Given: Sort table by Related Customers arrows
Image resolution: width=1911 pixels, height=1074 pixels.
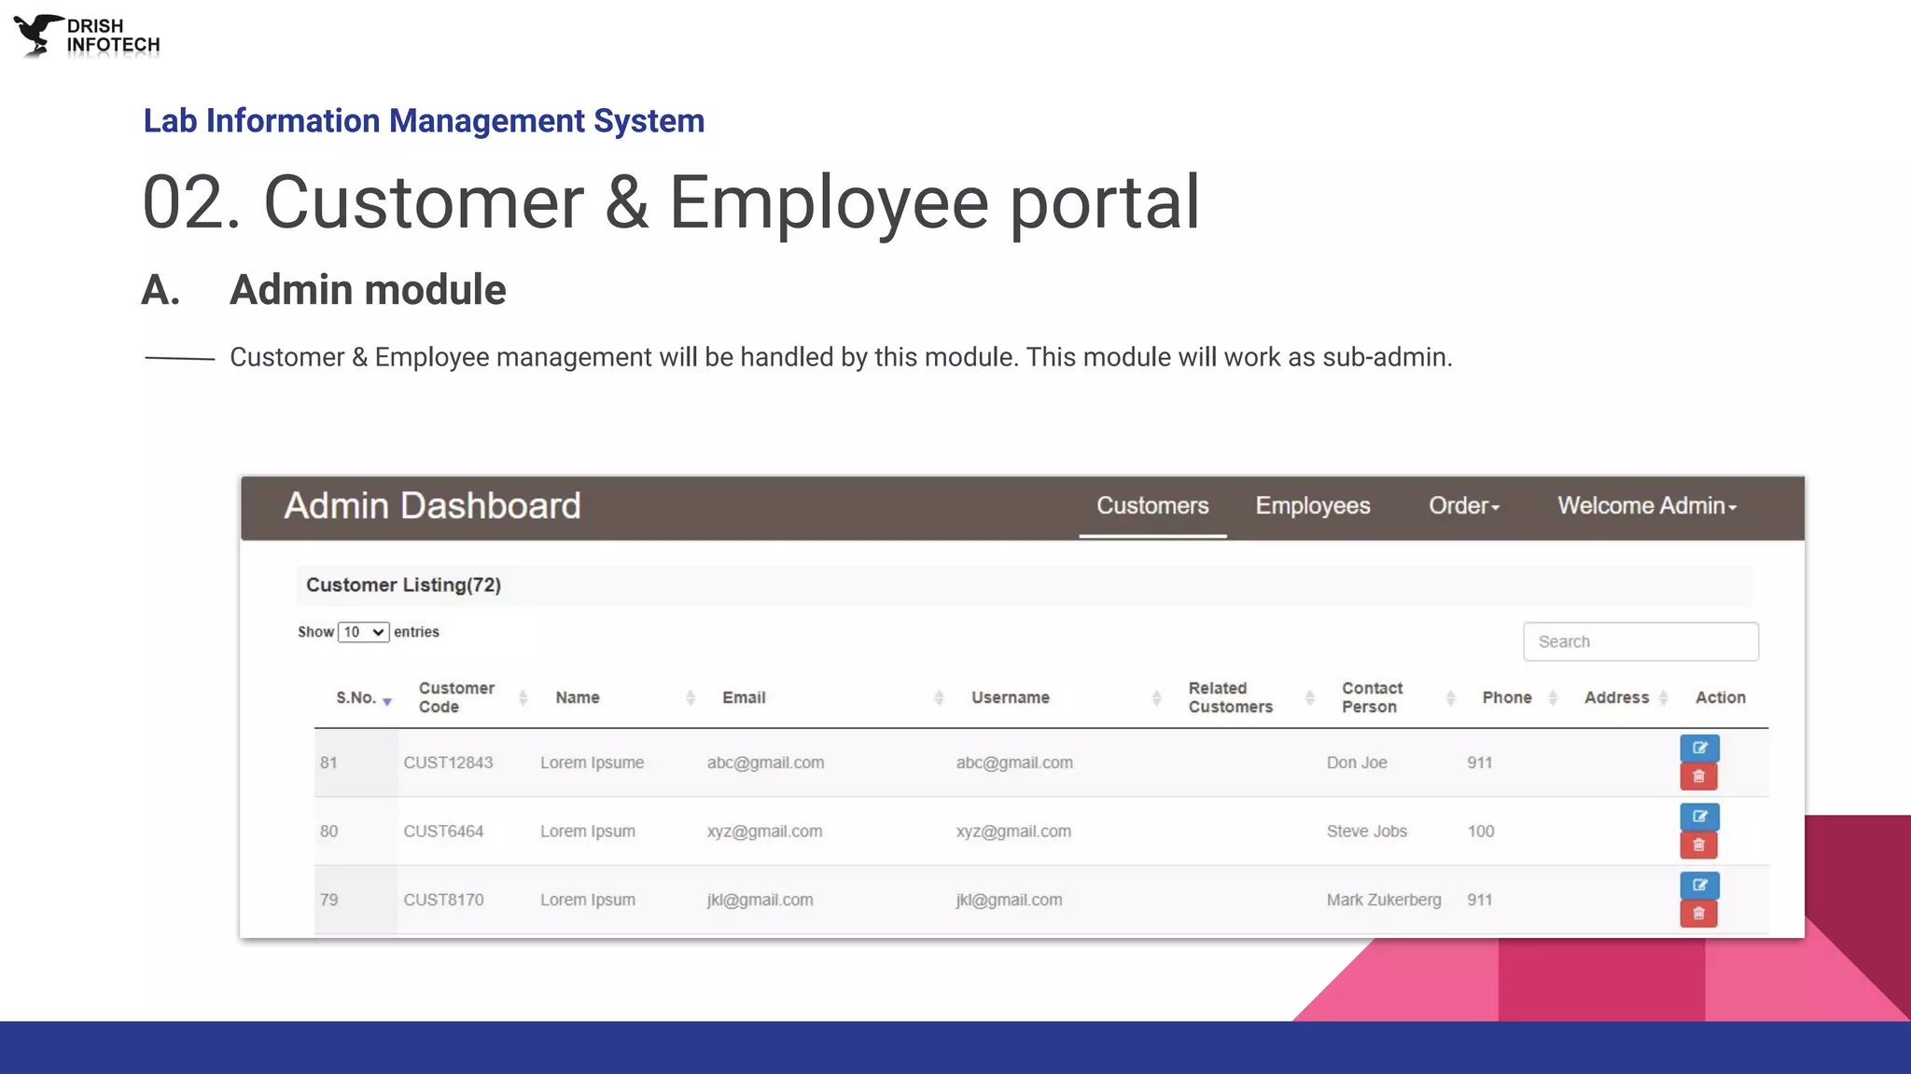Looking at the screenshot, I should [x=1309, y=697].
